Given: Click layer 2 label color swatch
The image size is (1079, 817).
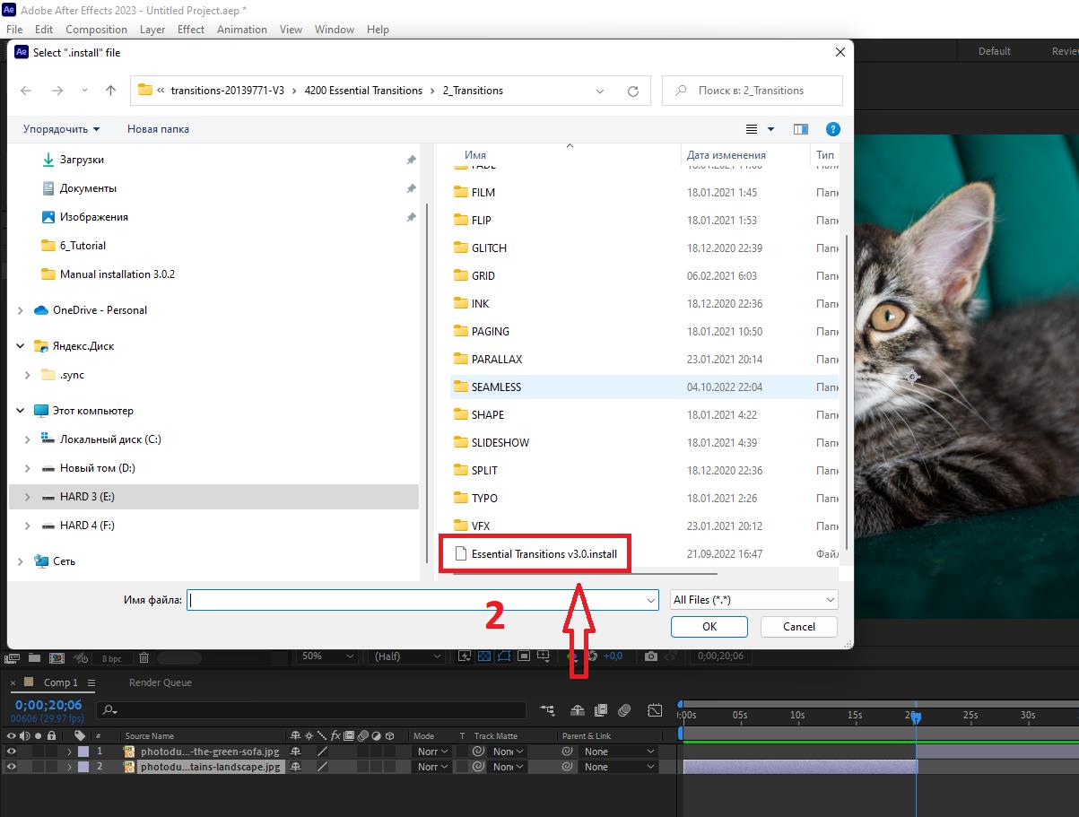Looking at the screenshot, I should click(x=83, y=767).
